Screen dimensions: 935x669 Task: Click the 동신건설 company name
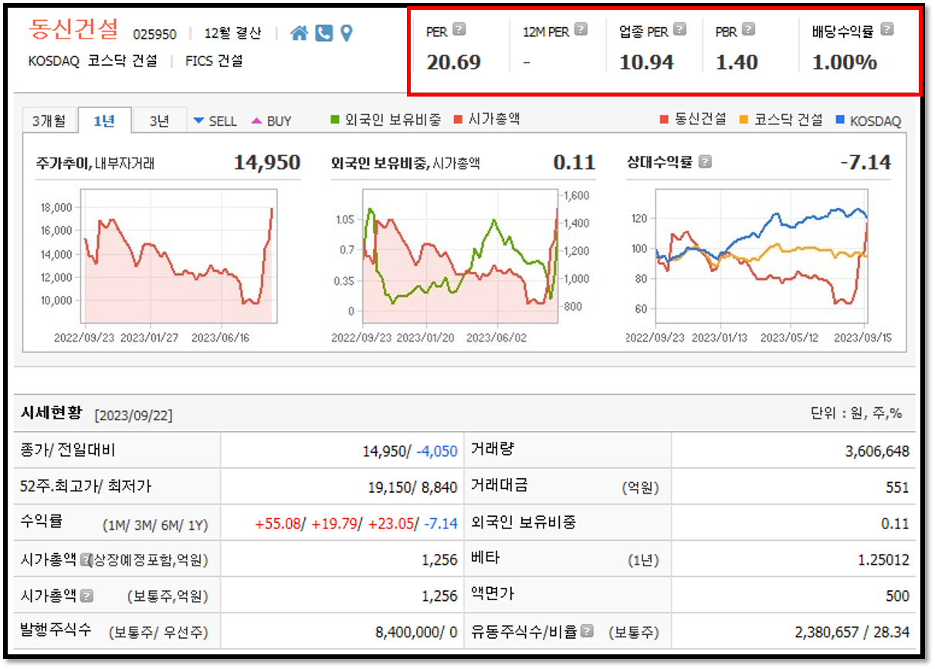coord(74,29)
